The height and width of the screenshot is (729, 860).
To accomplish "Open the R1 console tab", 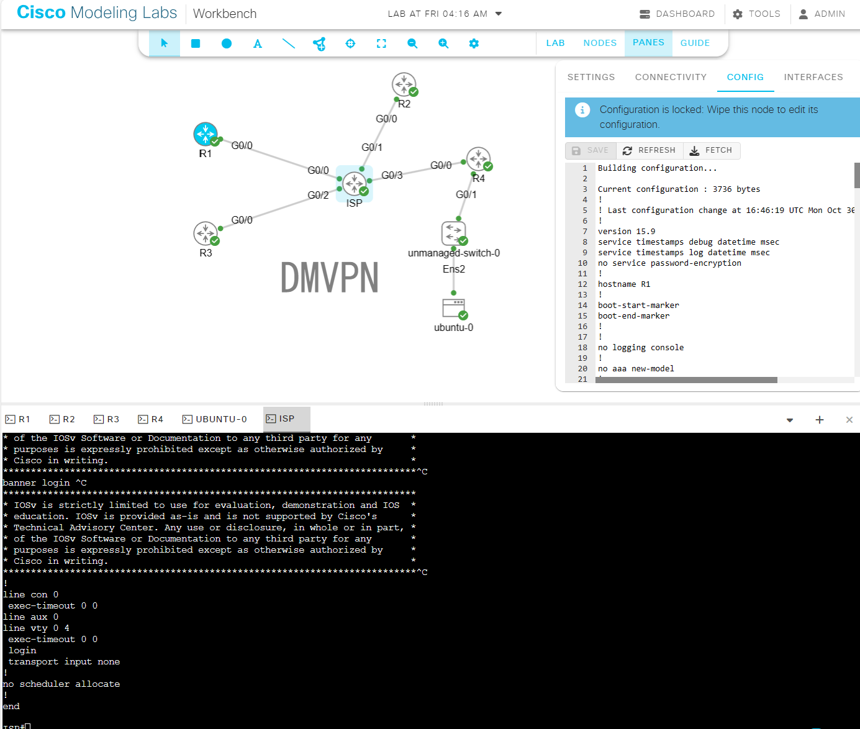I will pyautogui.click(x=18, y=419).
